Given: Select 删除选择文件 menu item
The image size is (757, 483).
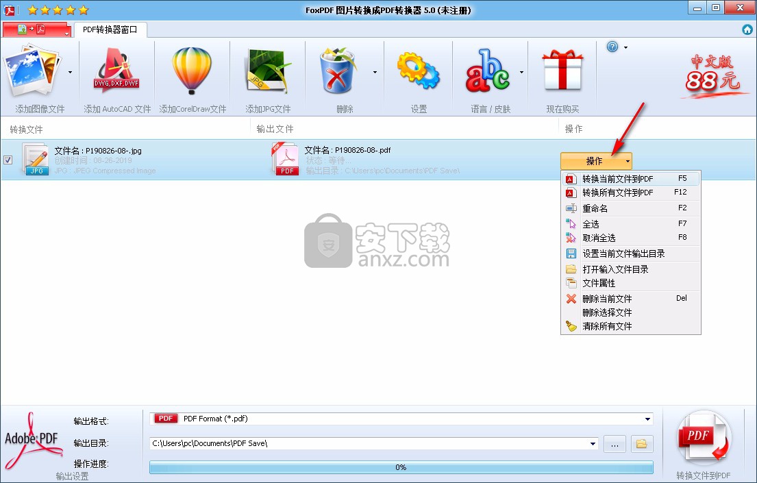Looking at the screenshot, I should tap(631, 312).
